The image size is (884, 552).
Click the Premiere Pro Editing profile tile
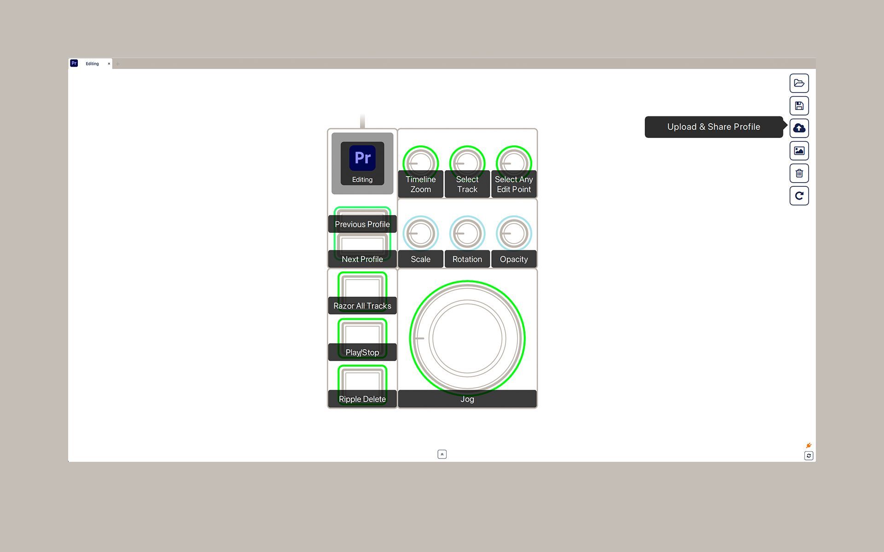click(x=362, y=163)
